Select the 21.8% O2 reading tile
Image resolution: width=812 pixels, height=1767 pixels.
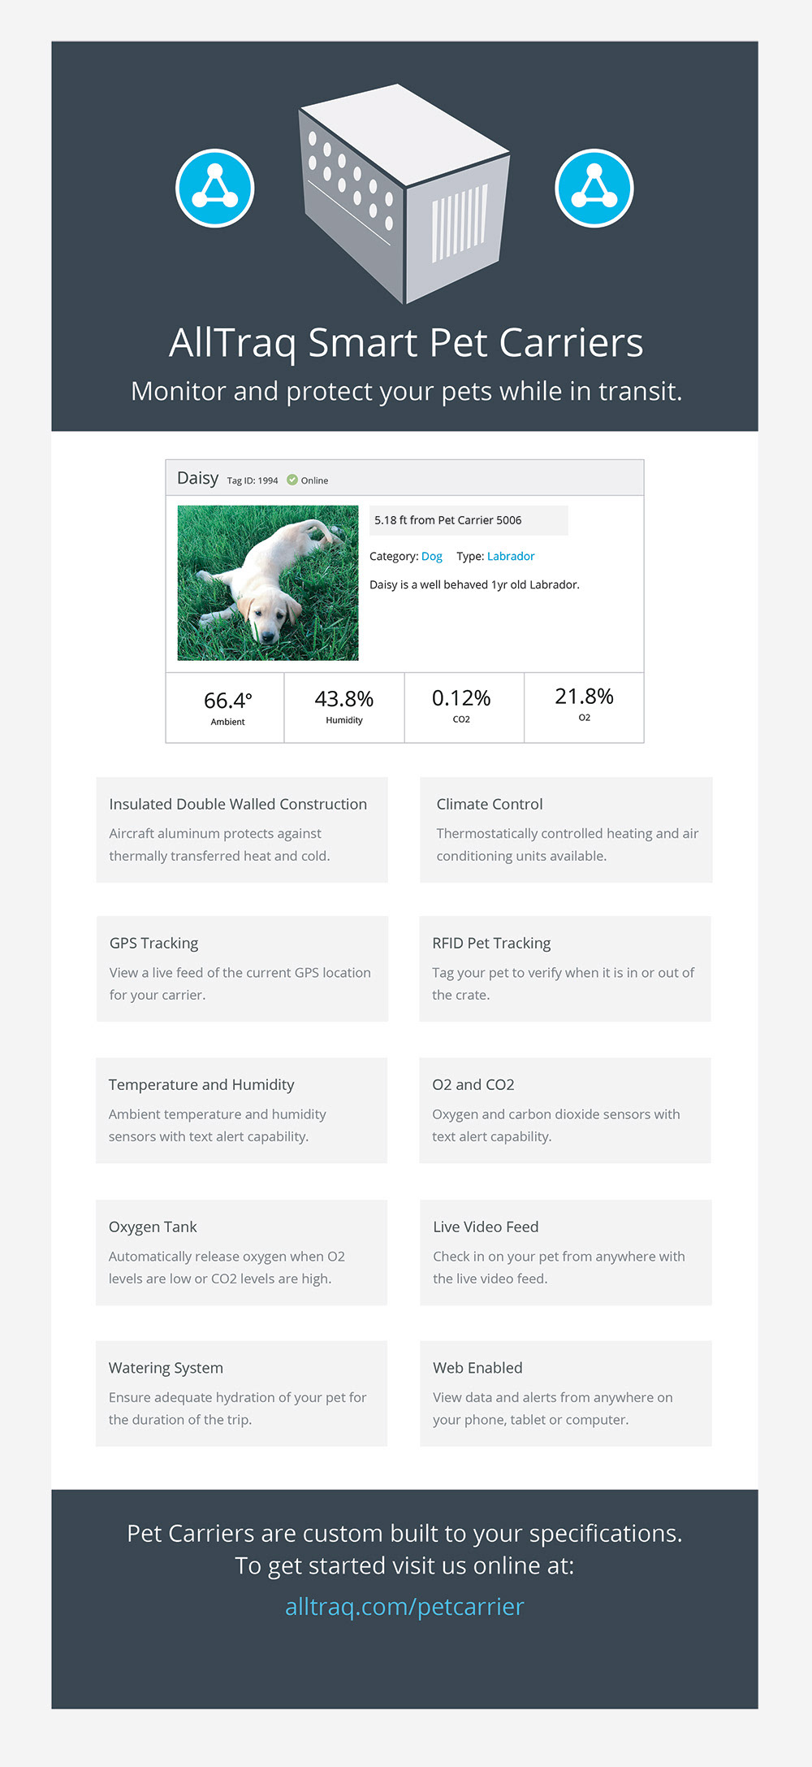click(x=585, y=708)
